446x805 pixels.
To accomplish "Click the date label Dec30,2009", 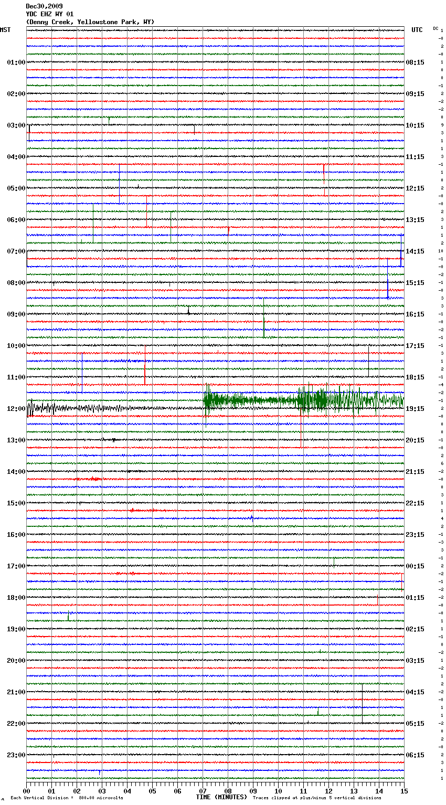I will (x=44, y=6).
